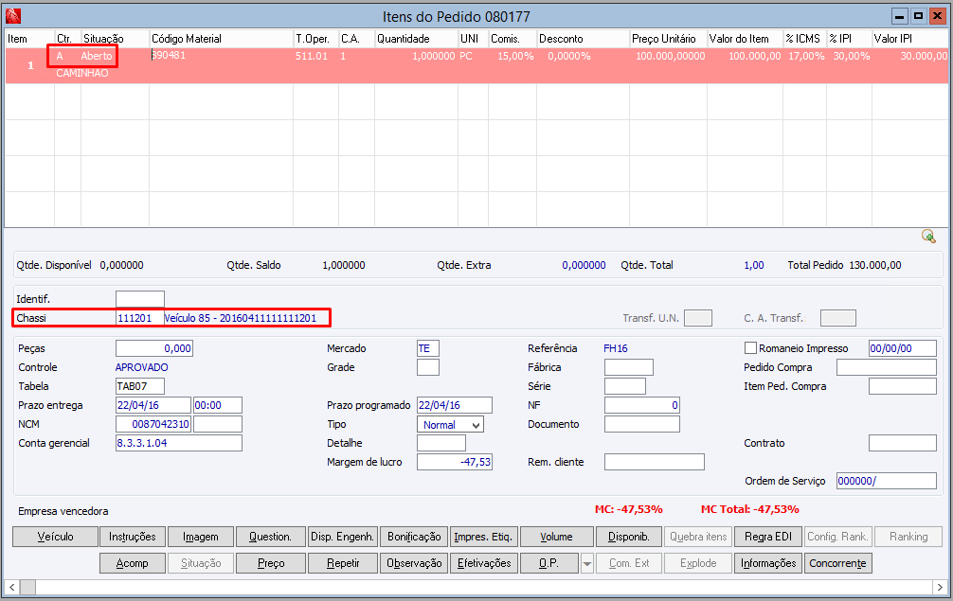The width and height of the screenshot is (953, 601).
Task: Click the Repetir button
Action: click(343, 563)
